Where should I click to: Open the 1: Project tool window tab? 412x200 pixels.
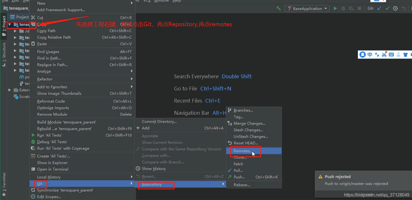[4, 26]
